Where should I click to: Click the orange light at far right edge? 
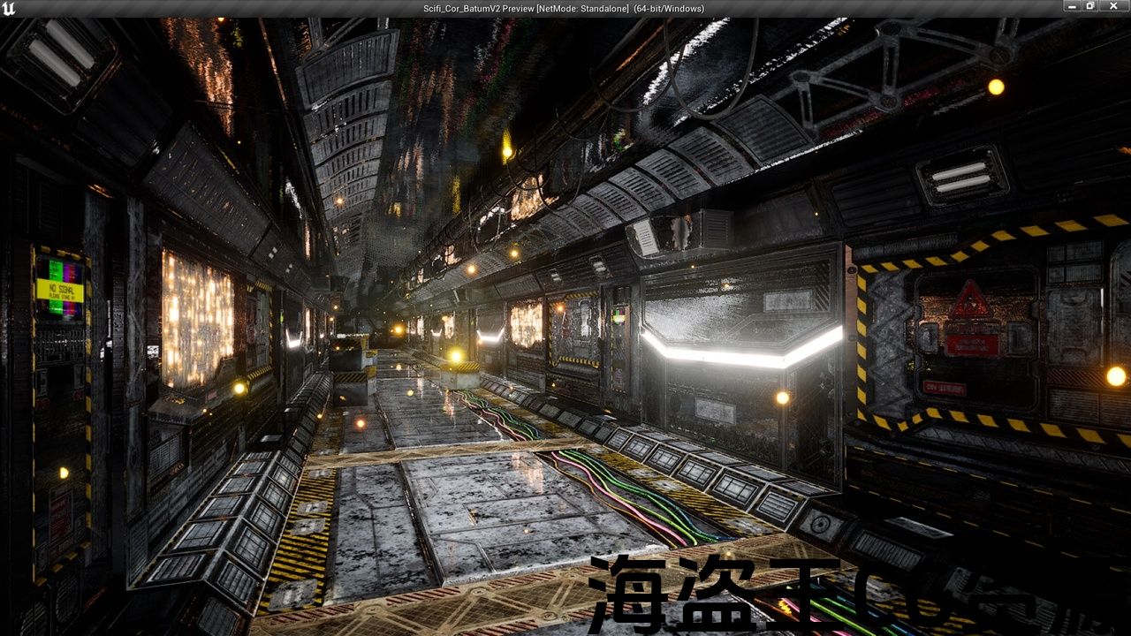click(1116, 376)
